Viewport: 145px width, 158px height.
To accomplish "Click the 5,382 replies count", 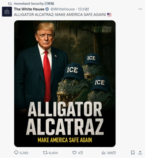I will pos(24,153).
